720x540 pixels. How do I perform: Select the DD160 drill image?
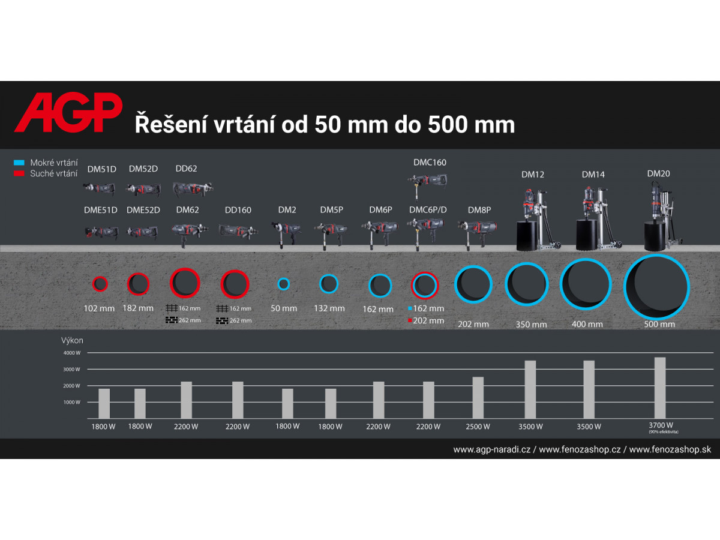click(x=238, y=231)
